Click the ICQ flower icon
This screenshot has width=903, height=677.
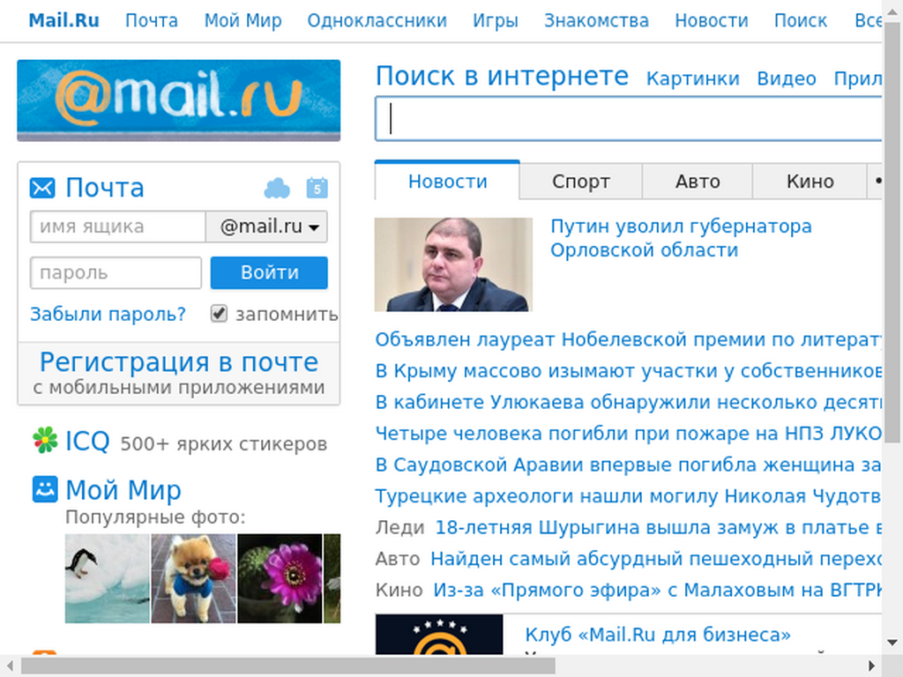tap(45, 441)
